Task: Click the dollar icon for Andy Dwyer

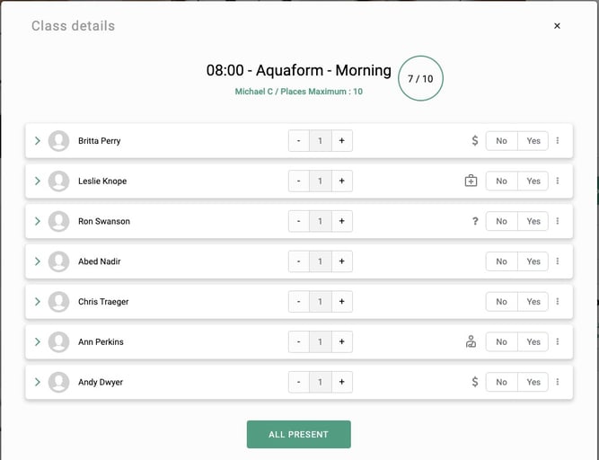Action: [x=475, y=382]
